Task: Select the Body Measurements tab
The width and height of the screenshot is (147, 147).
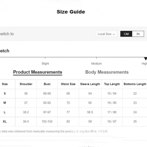Action: [x=107, y=72]
